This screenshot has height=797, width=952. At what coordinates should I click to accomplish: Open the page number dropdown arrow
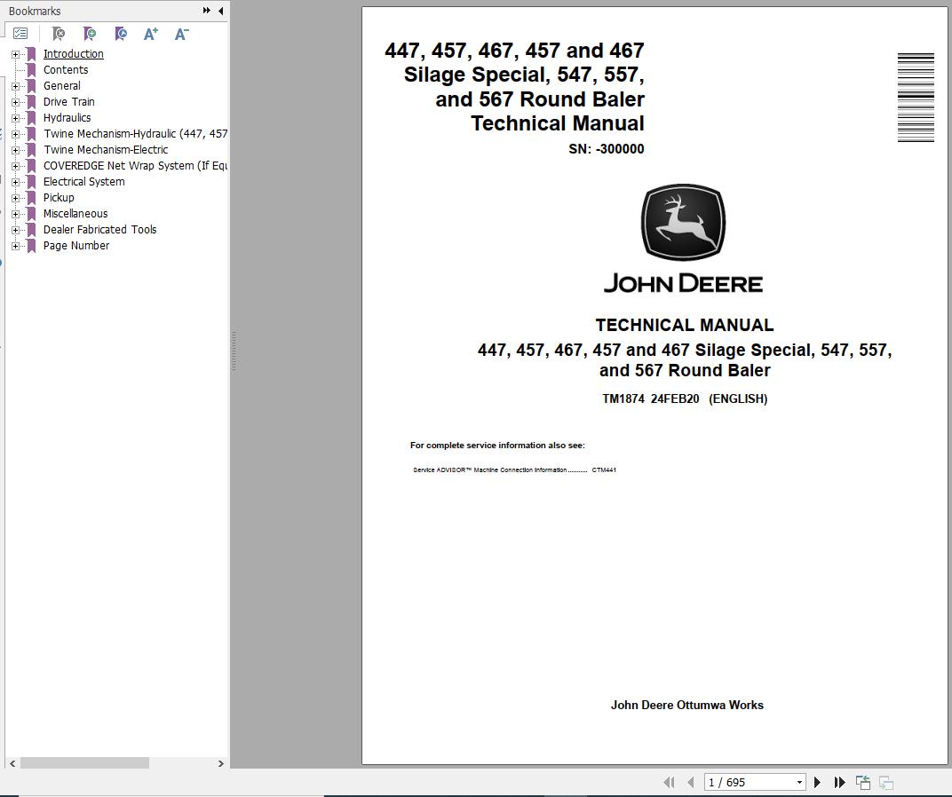799,783
